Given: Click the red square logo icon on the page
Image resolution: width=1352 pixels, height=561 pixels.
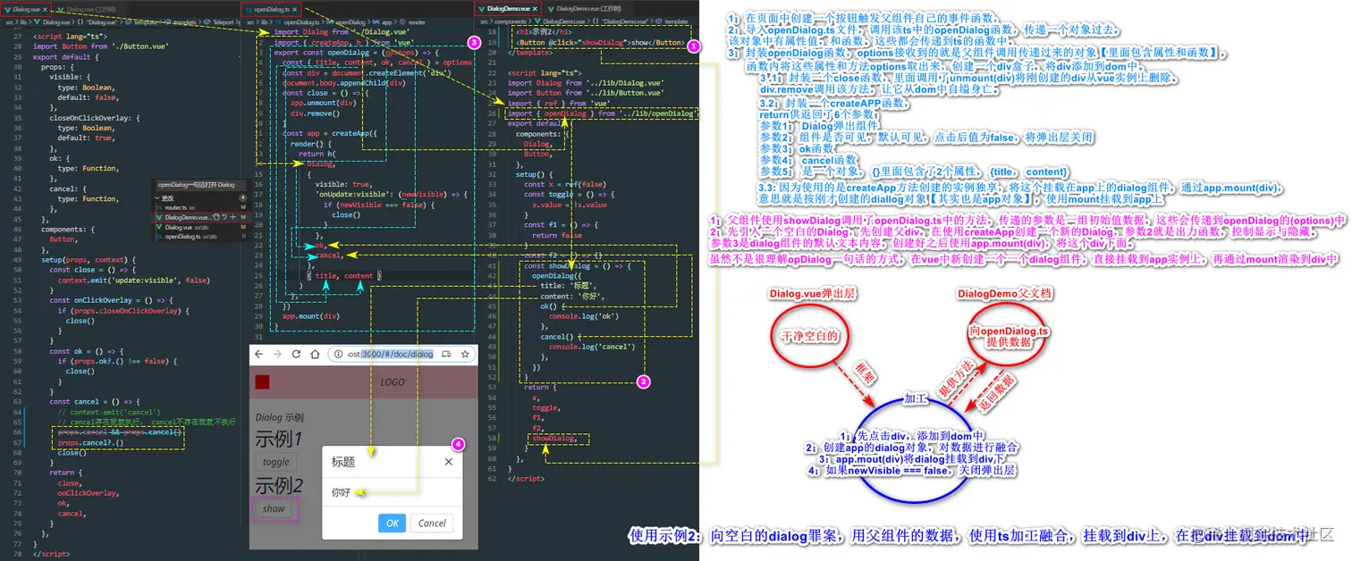Looking at the screenshot, I should (x=262, y=382).
